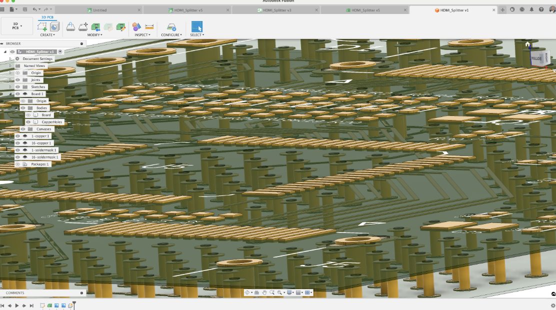Click the Pan hand tool
This screenshot has width=556, height=310.
pos(264,292)
